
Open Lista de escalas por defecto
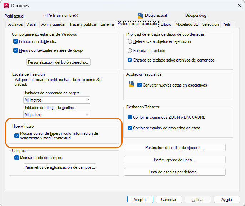[x=175, y=172]
